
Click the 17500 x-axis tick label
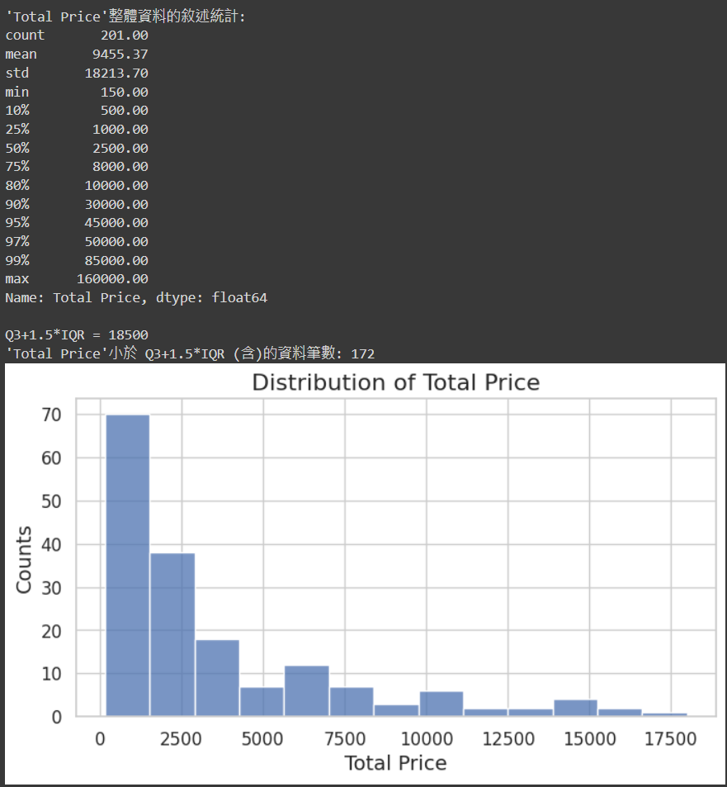pyautogui.click(x=670, y=739)
